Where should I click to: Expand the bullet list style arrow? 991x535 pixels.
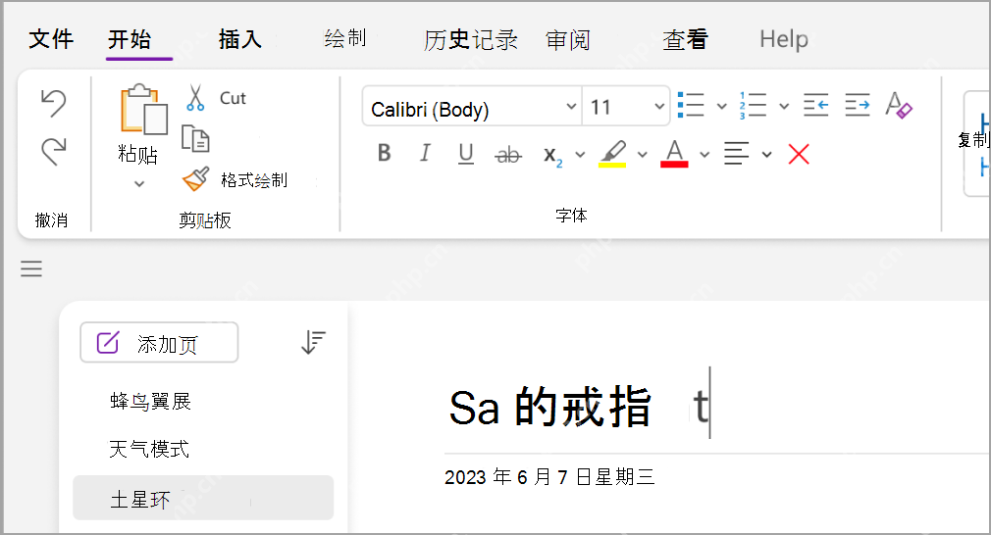pos(721,106)
